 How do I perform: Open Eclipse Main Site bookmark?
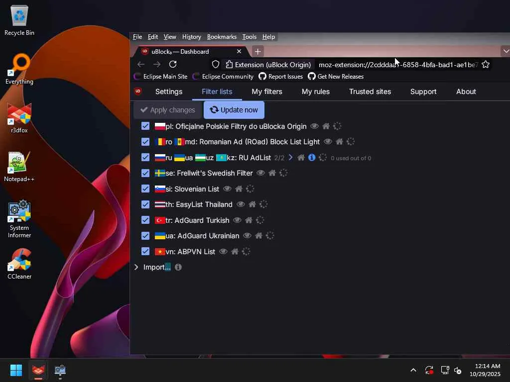(161, 76)
